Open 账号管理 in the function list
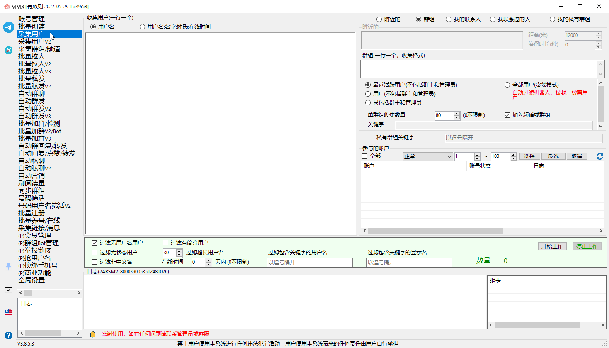The width and height of the screenshot is (609, 348). (32, 19)
